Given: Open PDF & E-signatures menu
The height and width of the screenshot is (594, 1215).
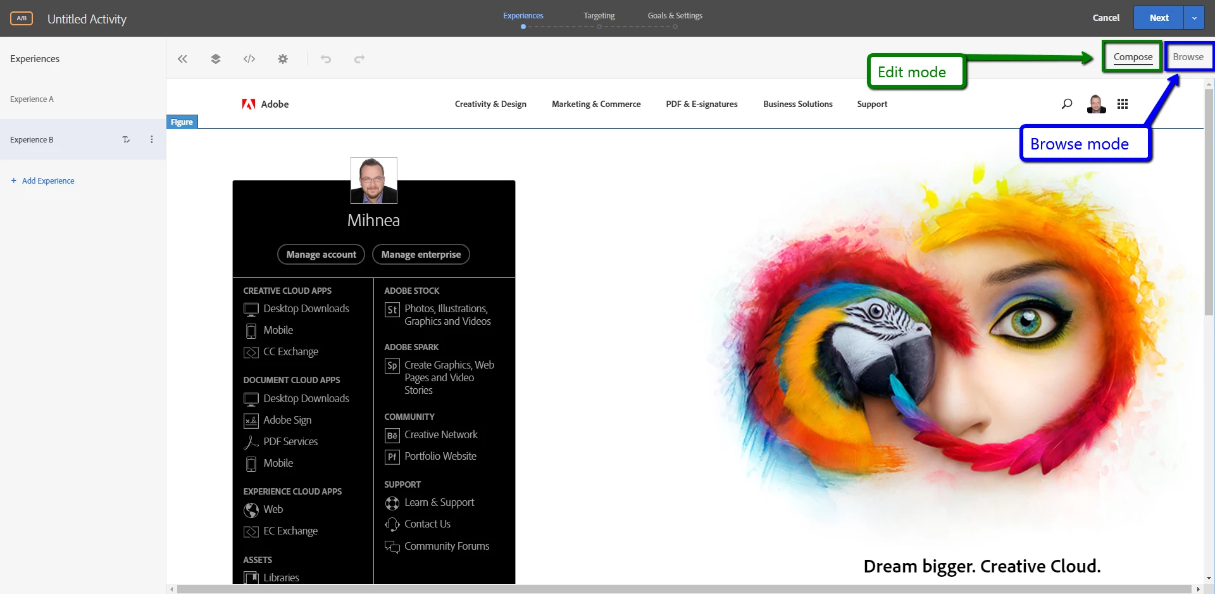Looking at the screenshot, I should [x=702, y=104].
